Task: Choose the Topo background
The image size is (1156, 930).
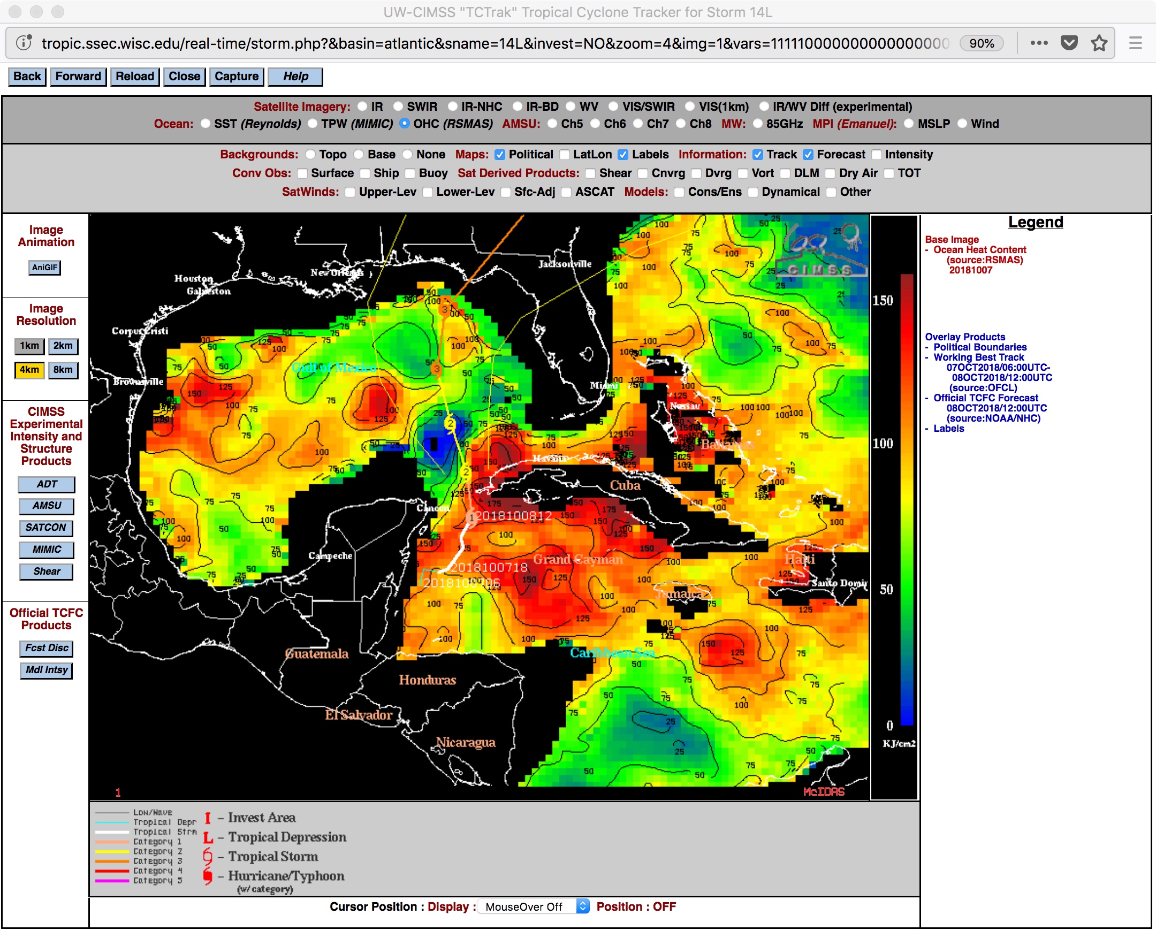Action: coord(310,154)
